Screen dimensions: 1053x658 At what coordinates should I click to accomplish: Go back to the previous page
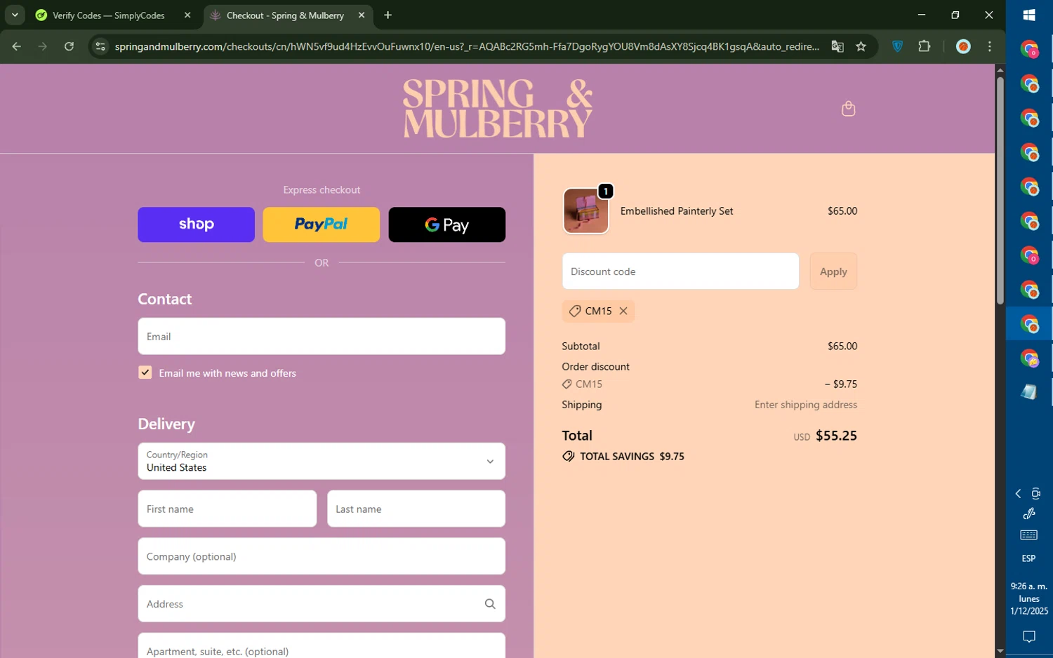(x=16, y=46)
